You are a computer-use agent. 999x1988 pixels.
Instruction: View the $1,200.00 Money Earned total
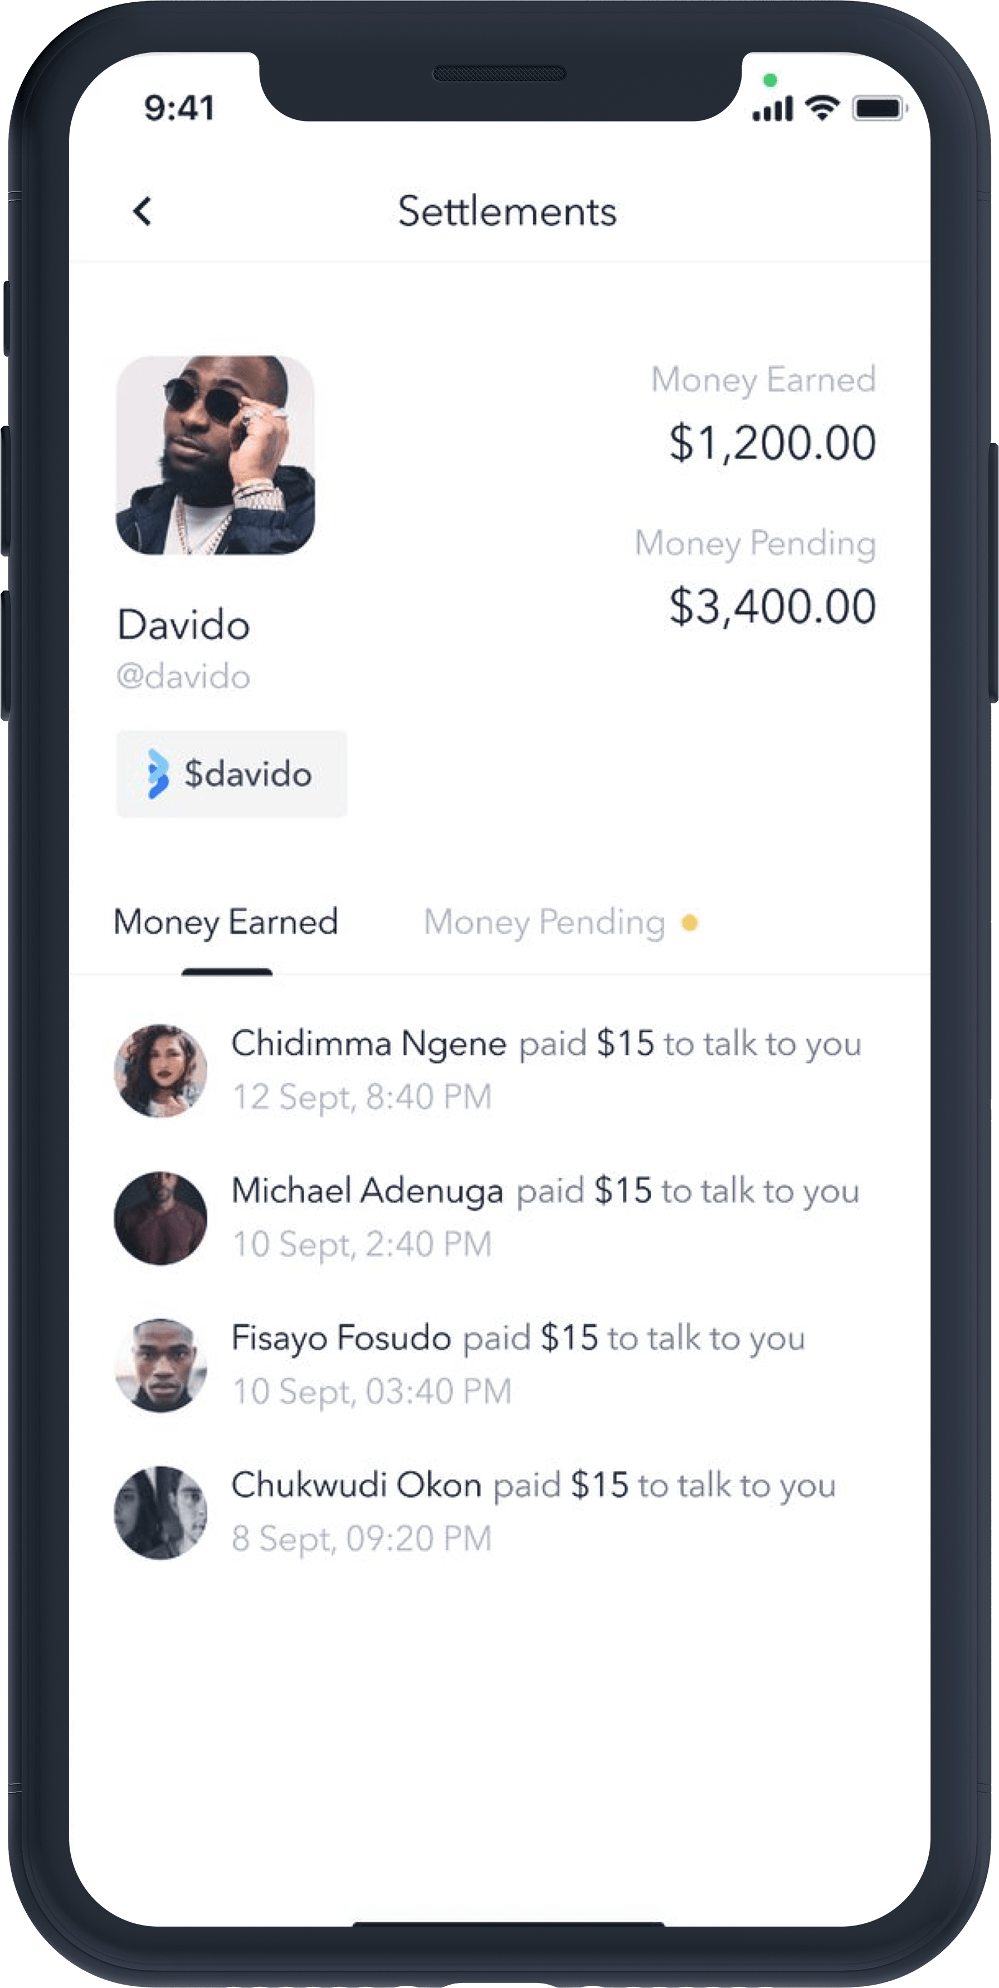[772, 444]
